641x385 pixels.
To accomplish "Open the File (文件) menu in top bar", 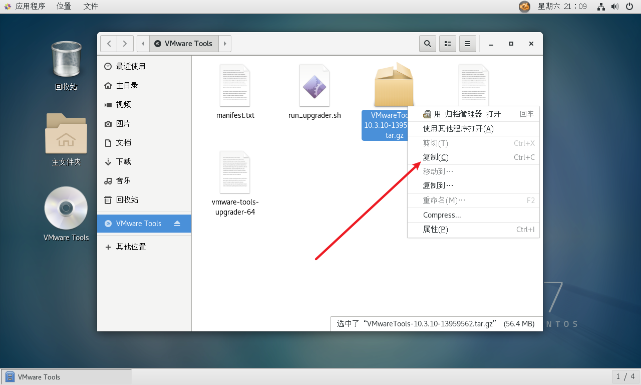I will [x=91, y=7].
